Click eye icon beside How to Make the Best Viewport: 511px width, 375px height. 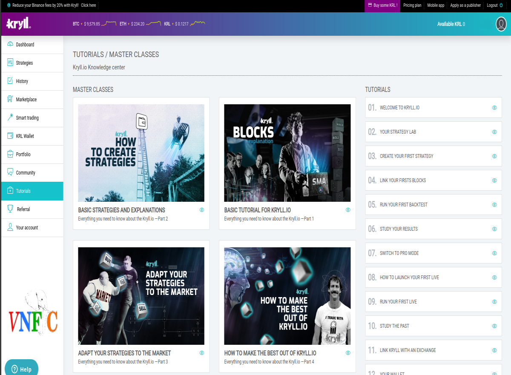pos(348,353)
